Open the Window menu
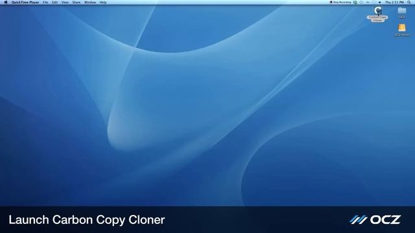This screenshot has width=415, height=233. [x=90, y=2]
